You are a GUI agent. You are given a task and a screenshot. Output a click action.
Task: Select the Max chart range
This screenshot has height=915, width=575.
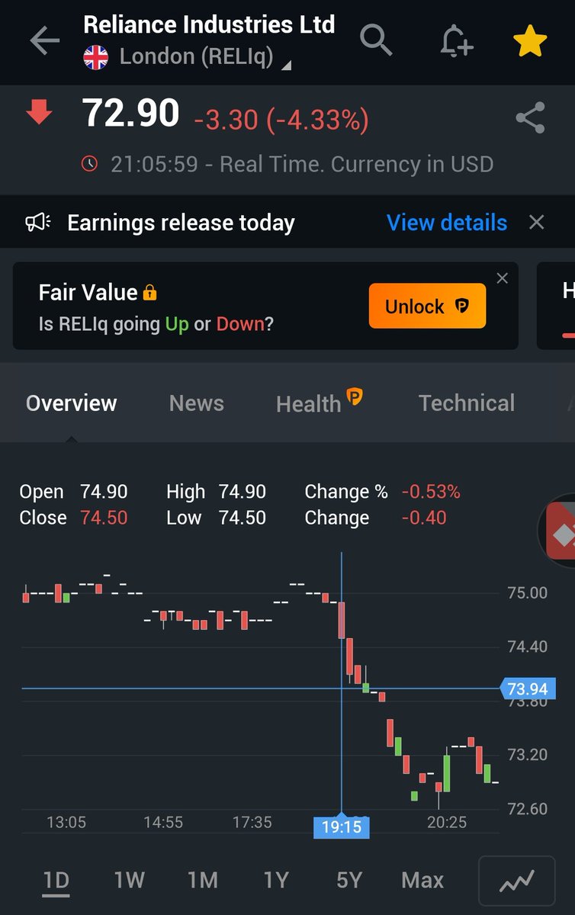[422, 881]
